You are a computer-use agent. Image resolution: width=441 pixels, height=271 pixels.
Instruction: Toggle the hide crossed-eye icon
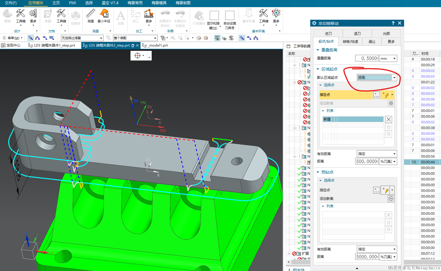pos(231,38)
